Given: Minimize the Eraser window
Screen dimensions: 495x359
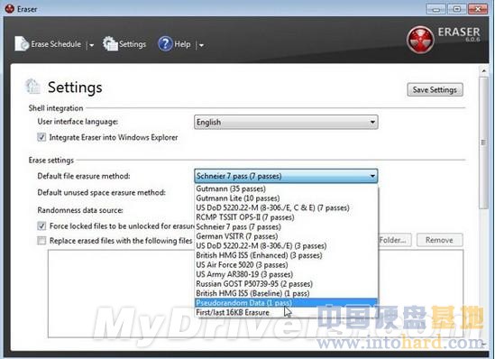Looking at the screenshot, I should point(436,9).
